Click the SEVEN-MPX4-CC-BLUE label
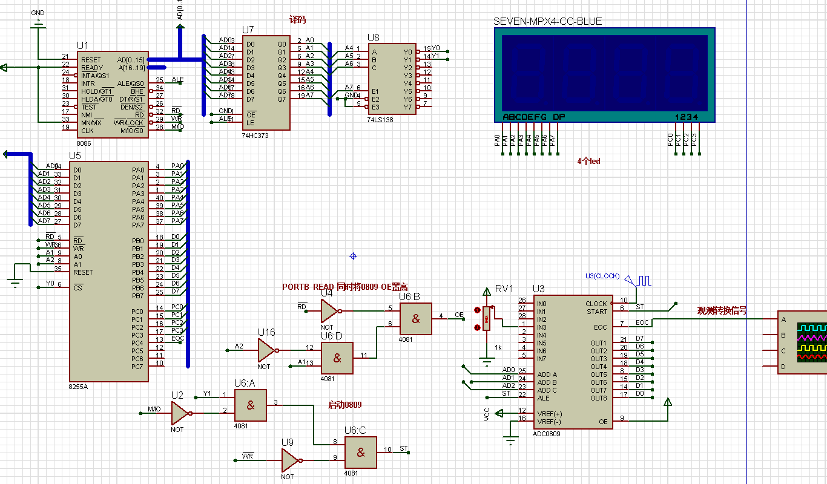This screenshot has width=827, height=484. coord(548,21)
